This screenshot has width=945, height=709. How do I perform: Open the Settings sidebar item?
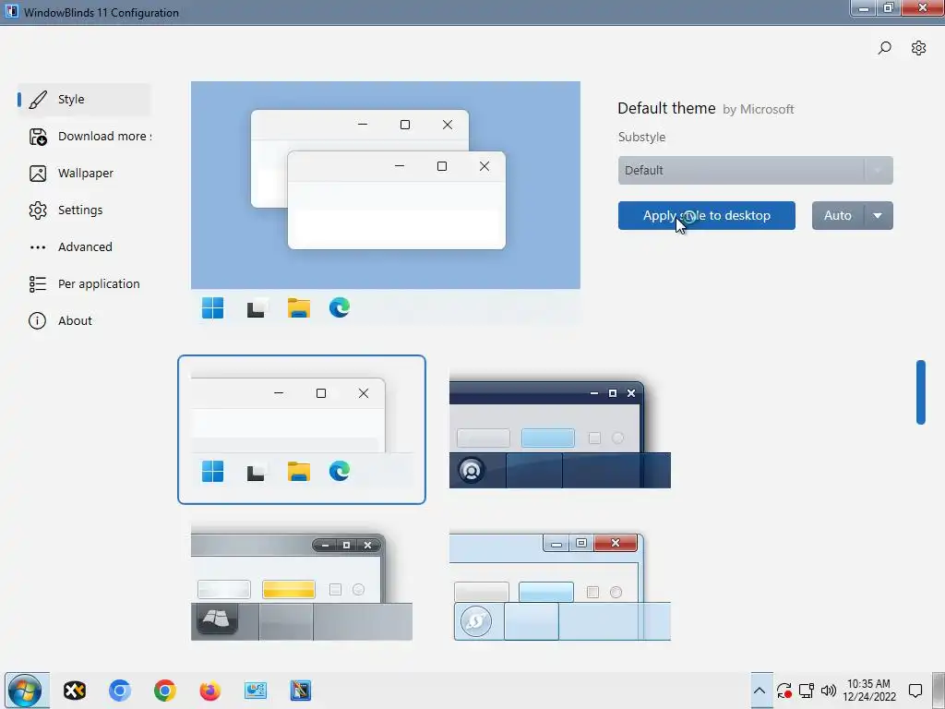point(84,210)
